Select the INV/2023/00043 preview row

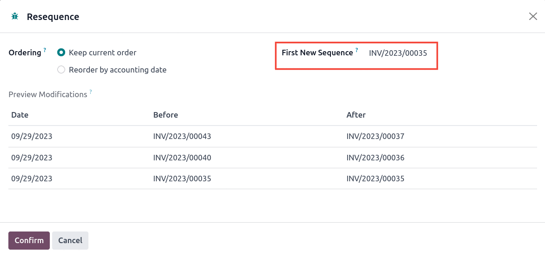[273, 137]
